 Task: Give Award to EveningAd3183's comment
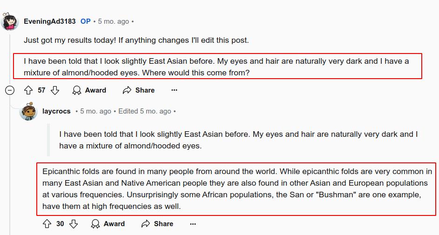tap(89, 90)
